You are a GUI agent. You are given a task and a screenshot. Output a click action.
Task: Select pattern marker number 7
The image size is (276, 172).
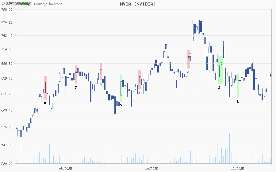75,88
